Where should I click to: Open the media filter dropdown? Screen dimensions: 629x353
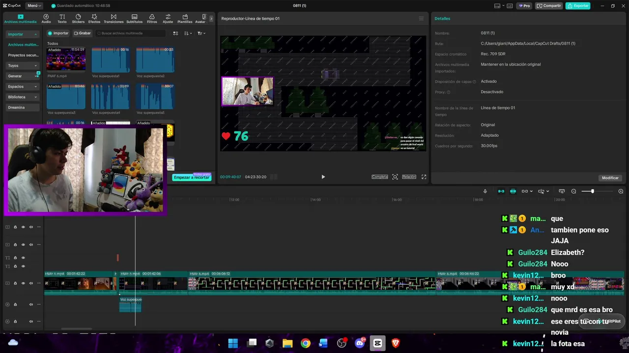(201, 33)
